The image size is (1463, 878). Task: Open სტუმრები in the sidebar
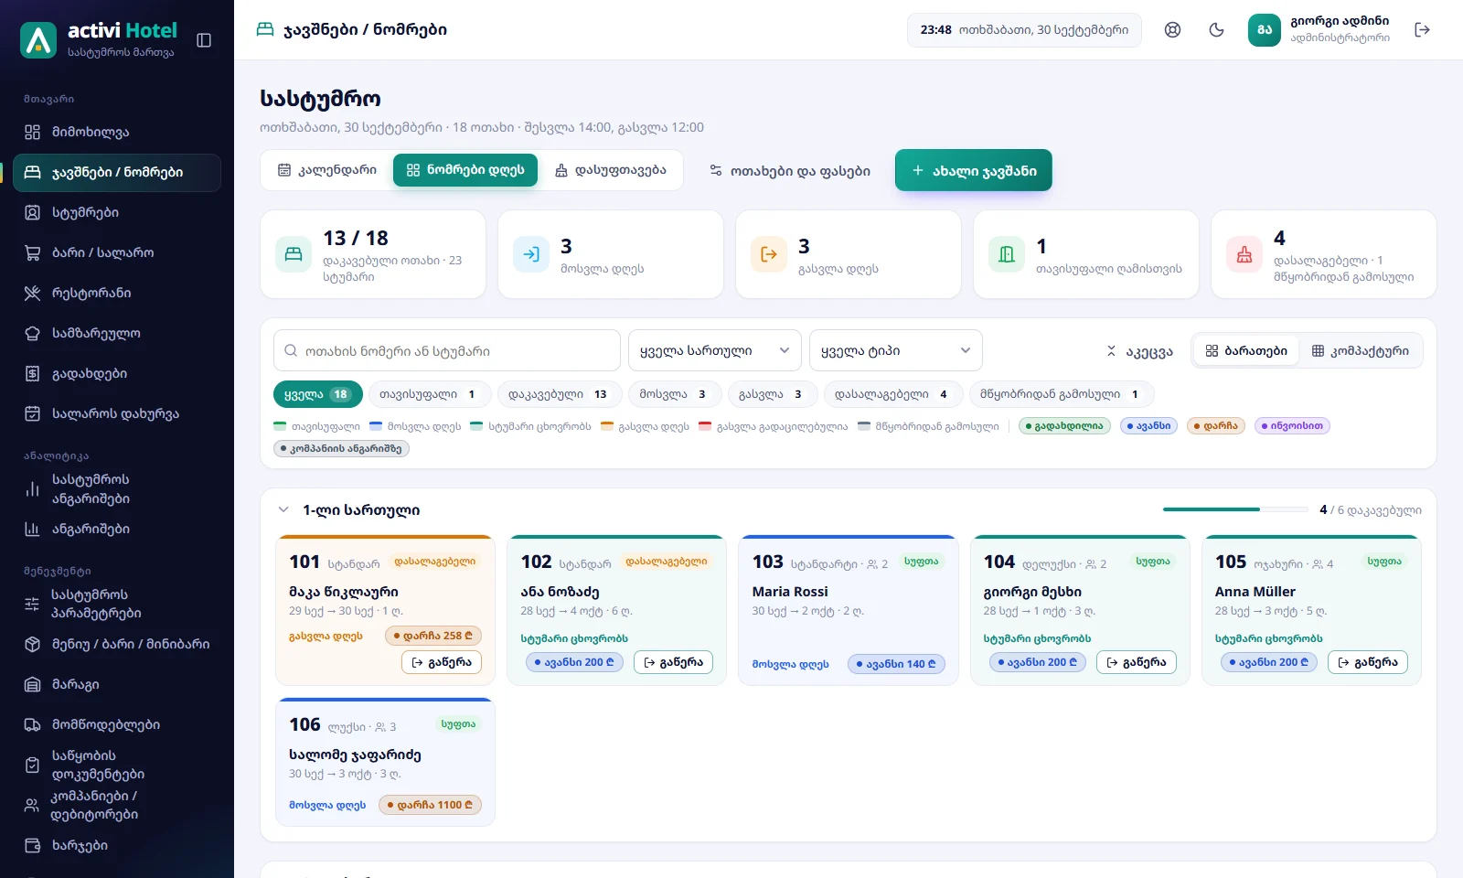click(x=117, y=212)
